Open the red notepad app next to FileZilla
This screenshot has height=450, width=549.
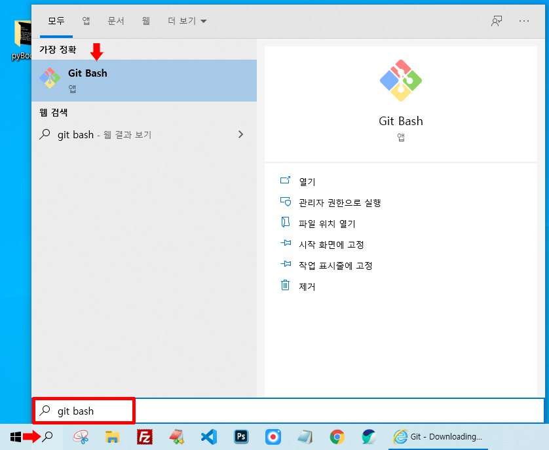(x=177, y=437)
